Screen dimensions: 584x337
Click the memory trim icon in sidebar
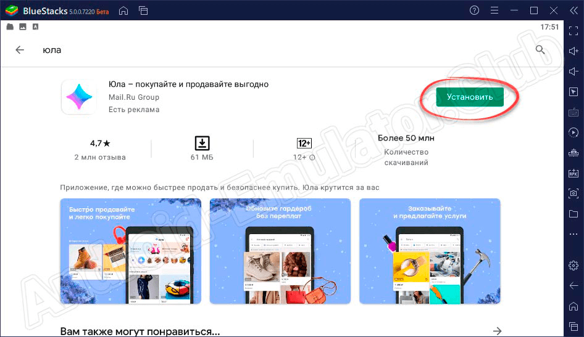click(x=574, y=152)
